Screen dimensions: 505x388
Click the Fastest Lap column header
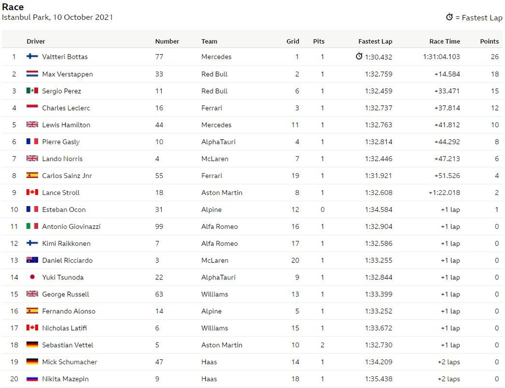(x=375, y=41)
